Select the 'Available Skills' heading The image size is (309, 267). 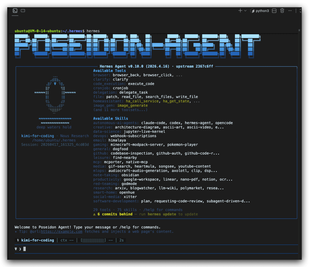(110, 118)
